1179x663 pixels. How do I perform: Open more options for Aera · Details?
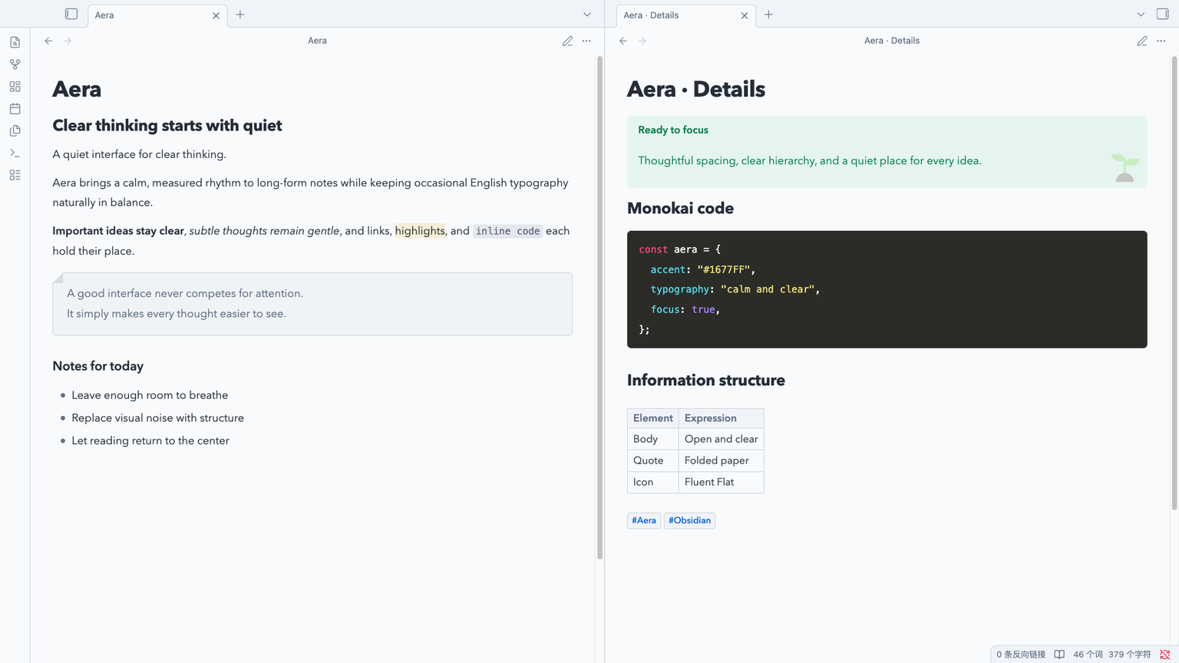coord(1161,41)
